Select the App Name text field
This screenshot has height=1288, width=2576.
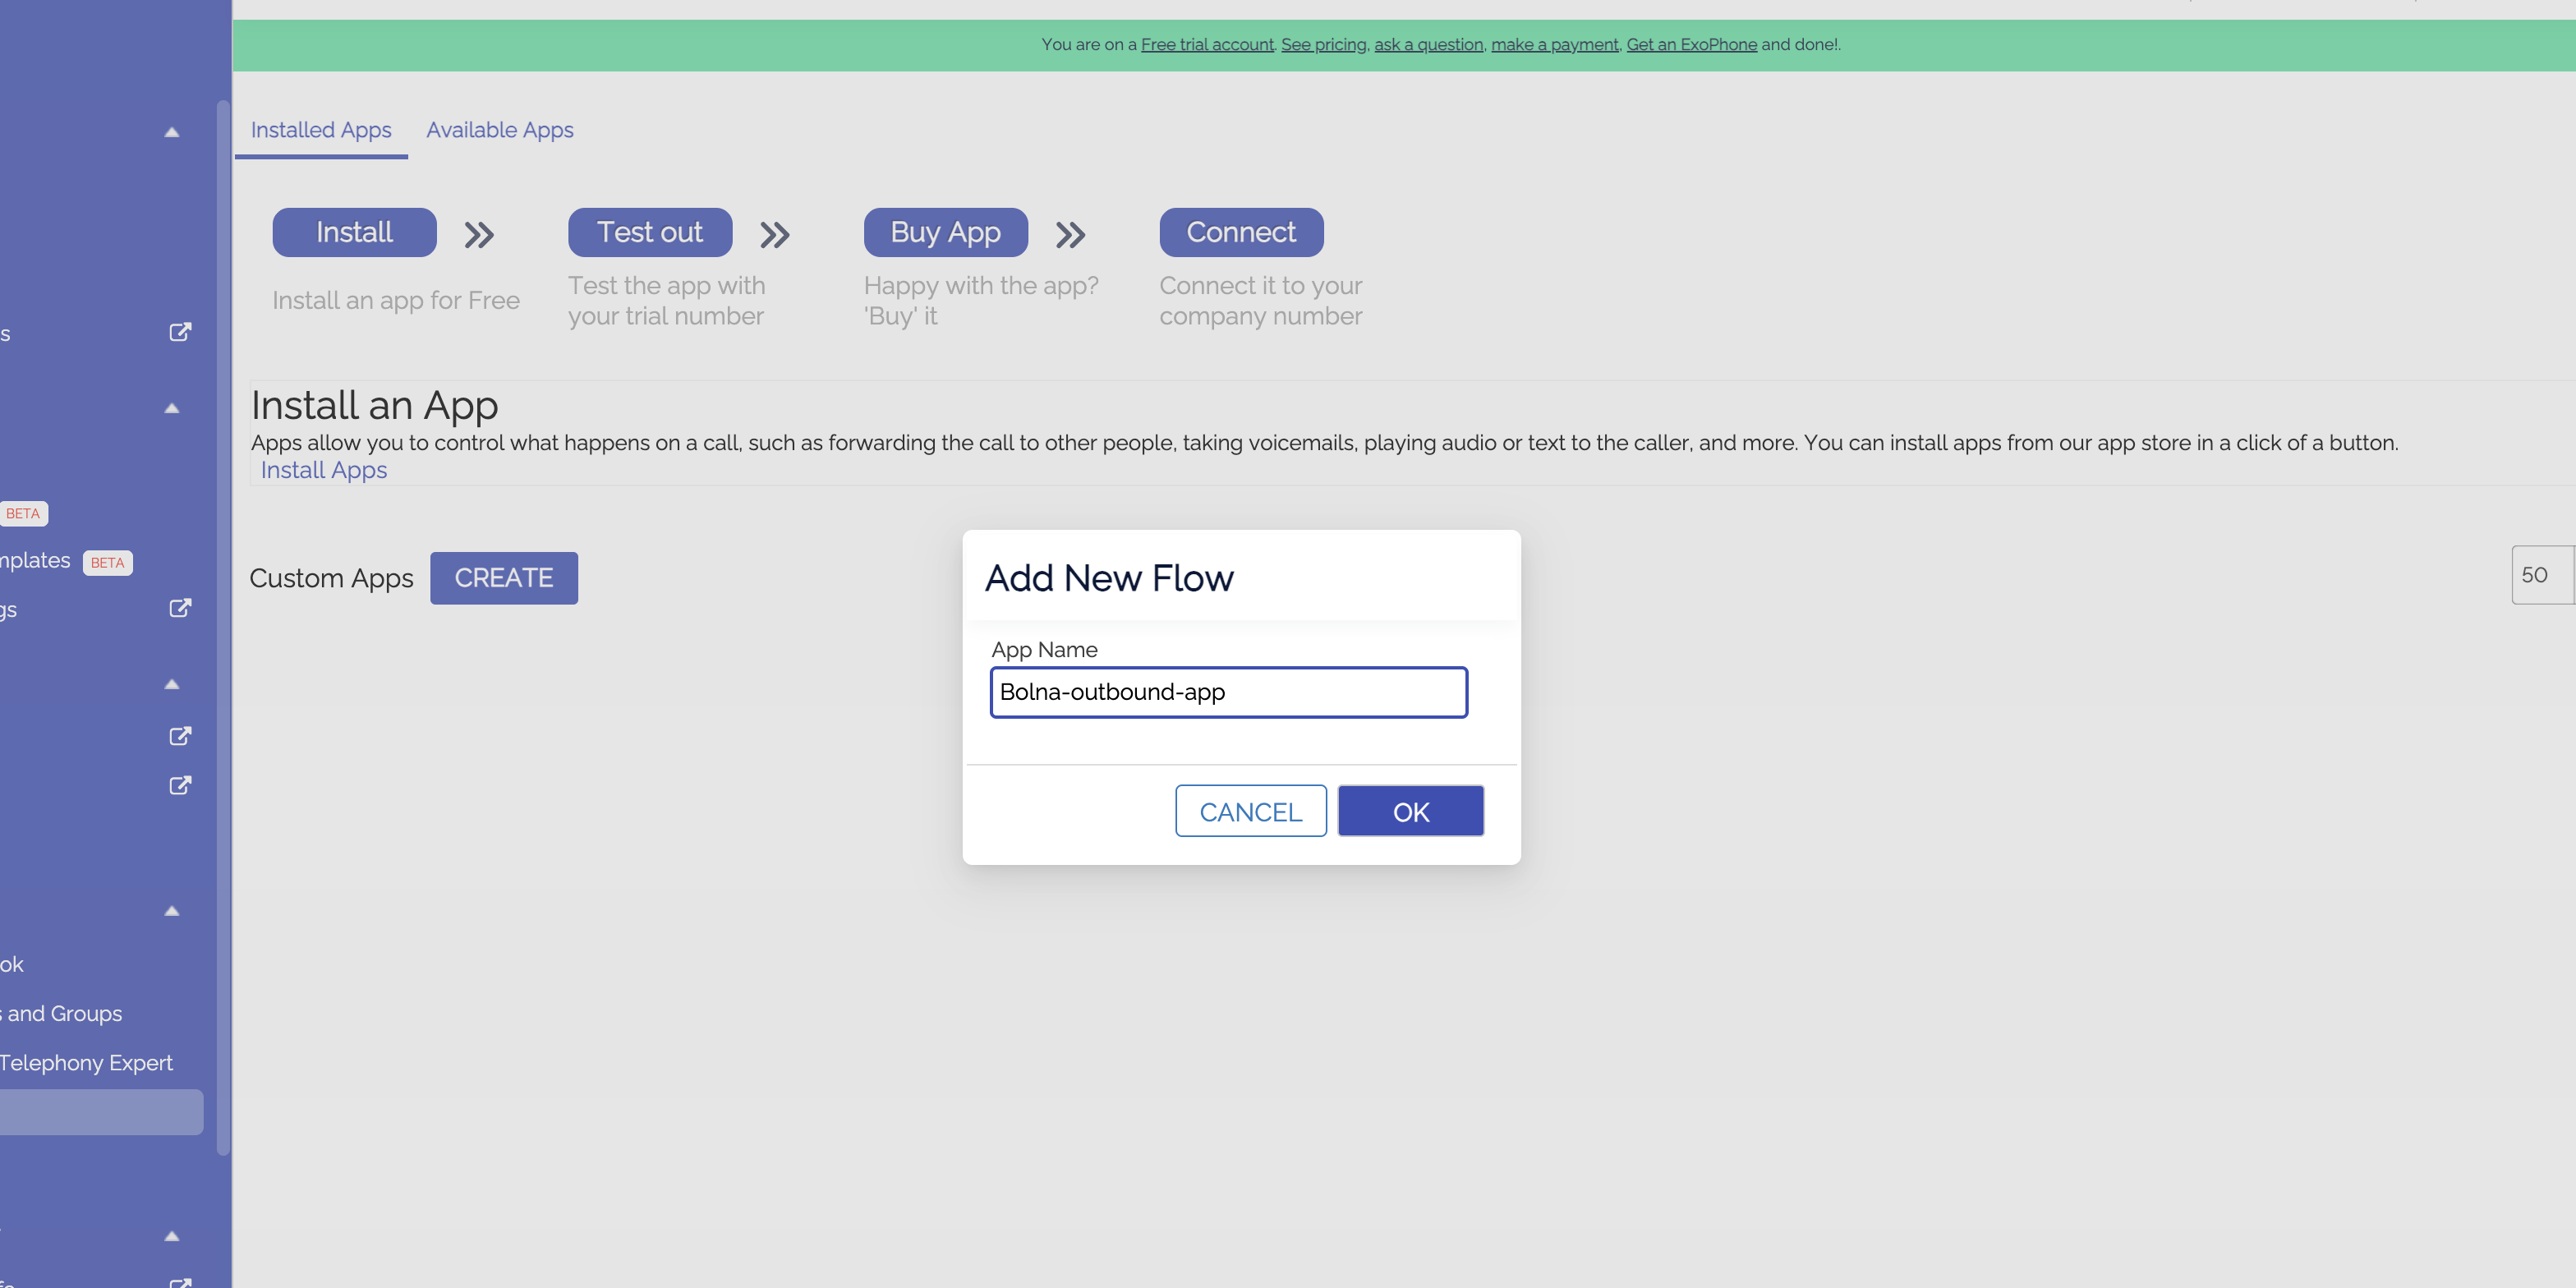tap(1228, 692)
